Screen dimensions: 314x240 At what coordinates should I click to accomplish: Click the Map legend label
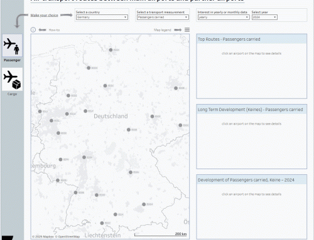[163, 30]
